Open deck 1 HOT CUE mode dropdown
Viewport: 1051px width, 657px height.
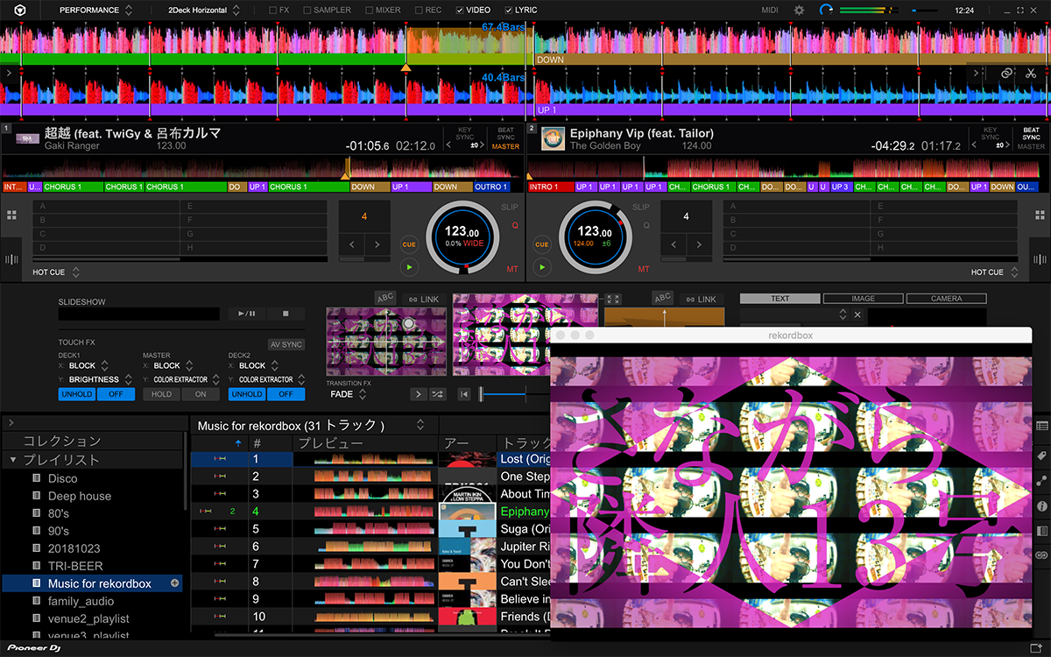[x=56, y=272]
